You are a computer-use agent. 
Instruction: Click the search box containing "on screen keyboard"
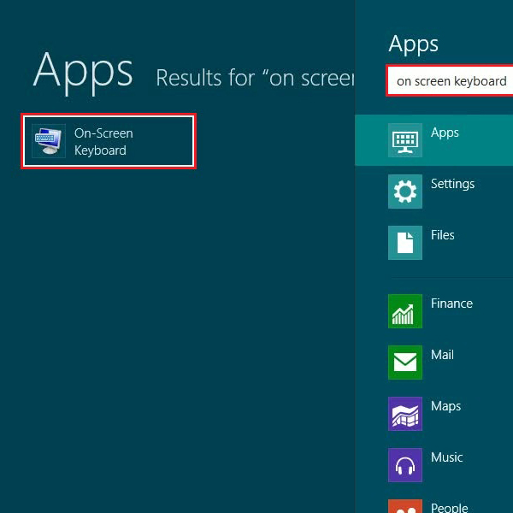pyautogui.click(x=450, y=81)
